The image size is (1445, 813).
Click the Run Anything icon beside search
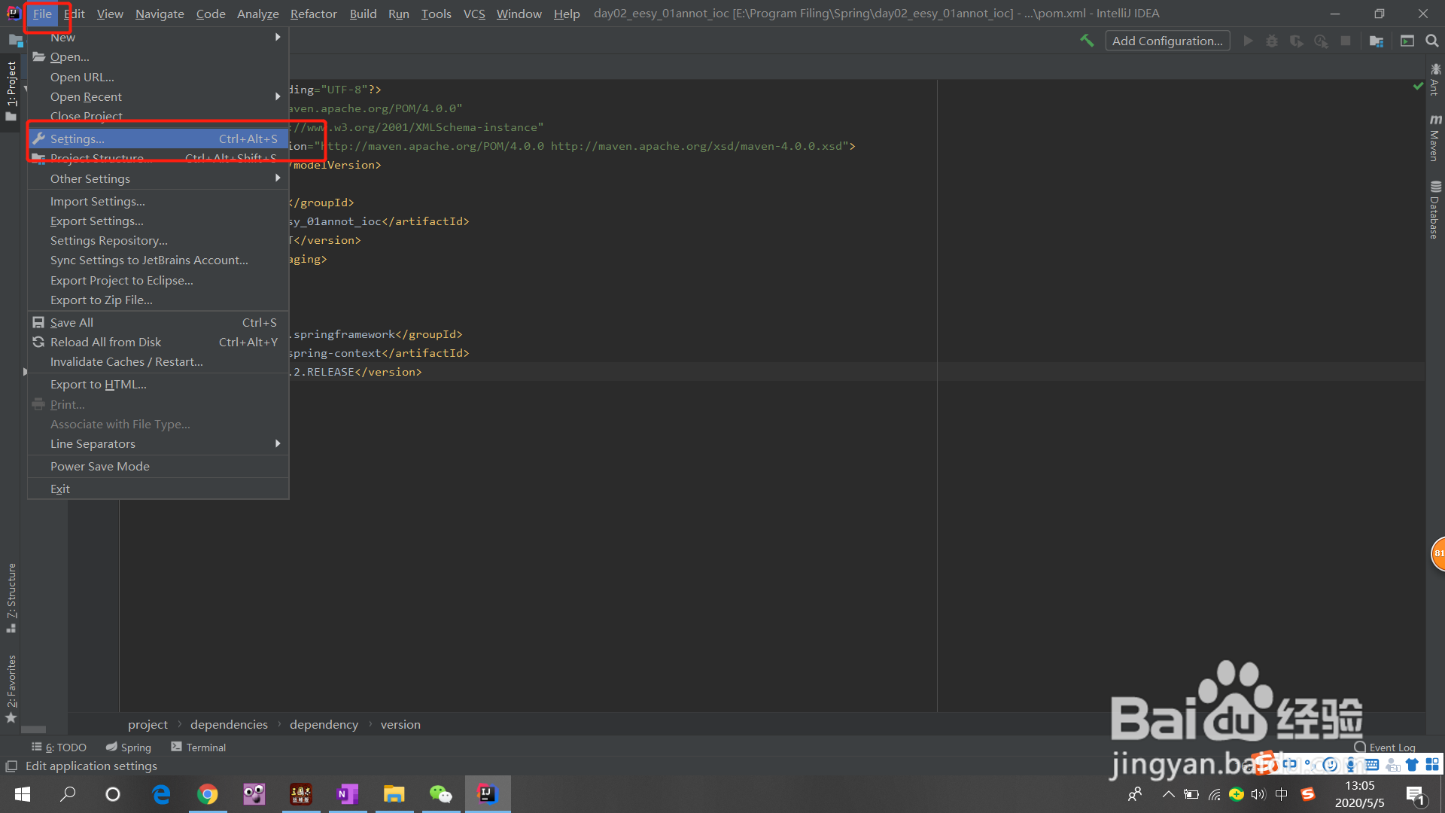[1407, 41]
